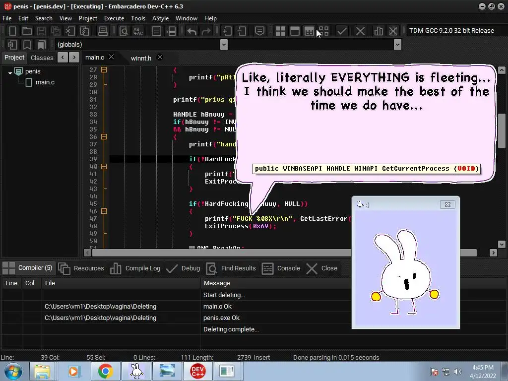Switch to the winnt.h editor tab
This screenshot has height=381, width=508.
pos(141,58)
